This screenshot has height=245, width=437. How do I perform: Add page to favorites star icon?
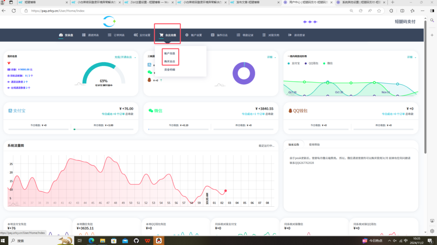[379, 11]
